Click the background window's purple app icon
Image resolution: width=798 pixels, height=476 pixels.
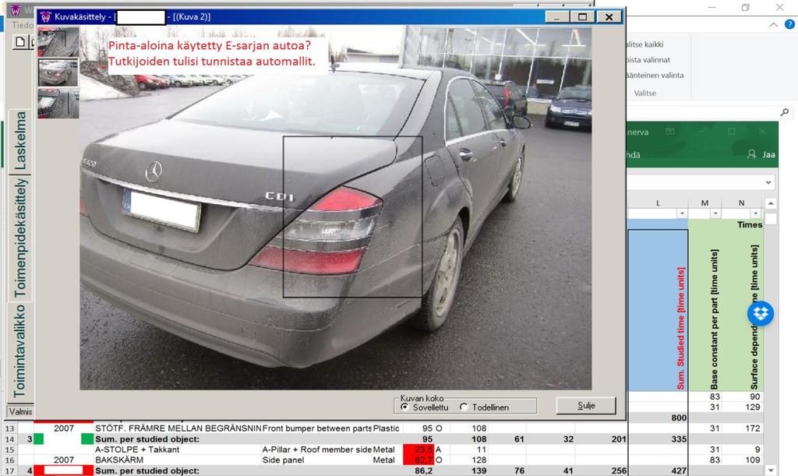coord(16,9)
